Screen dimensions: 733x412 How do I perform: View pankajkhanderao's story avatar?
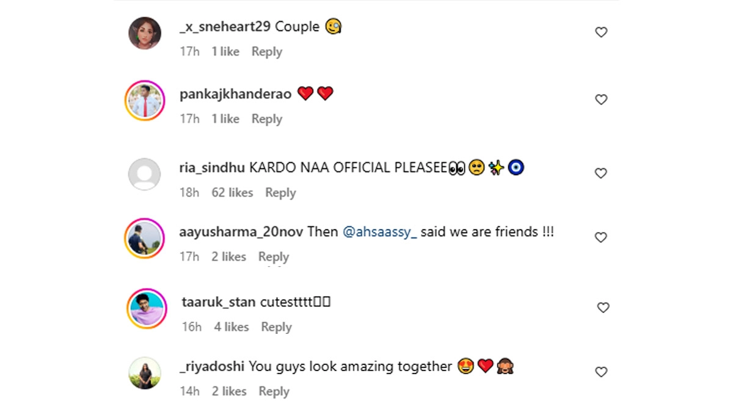[145, 100]
